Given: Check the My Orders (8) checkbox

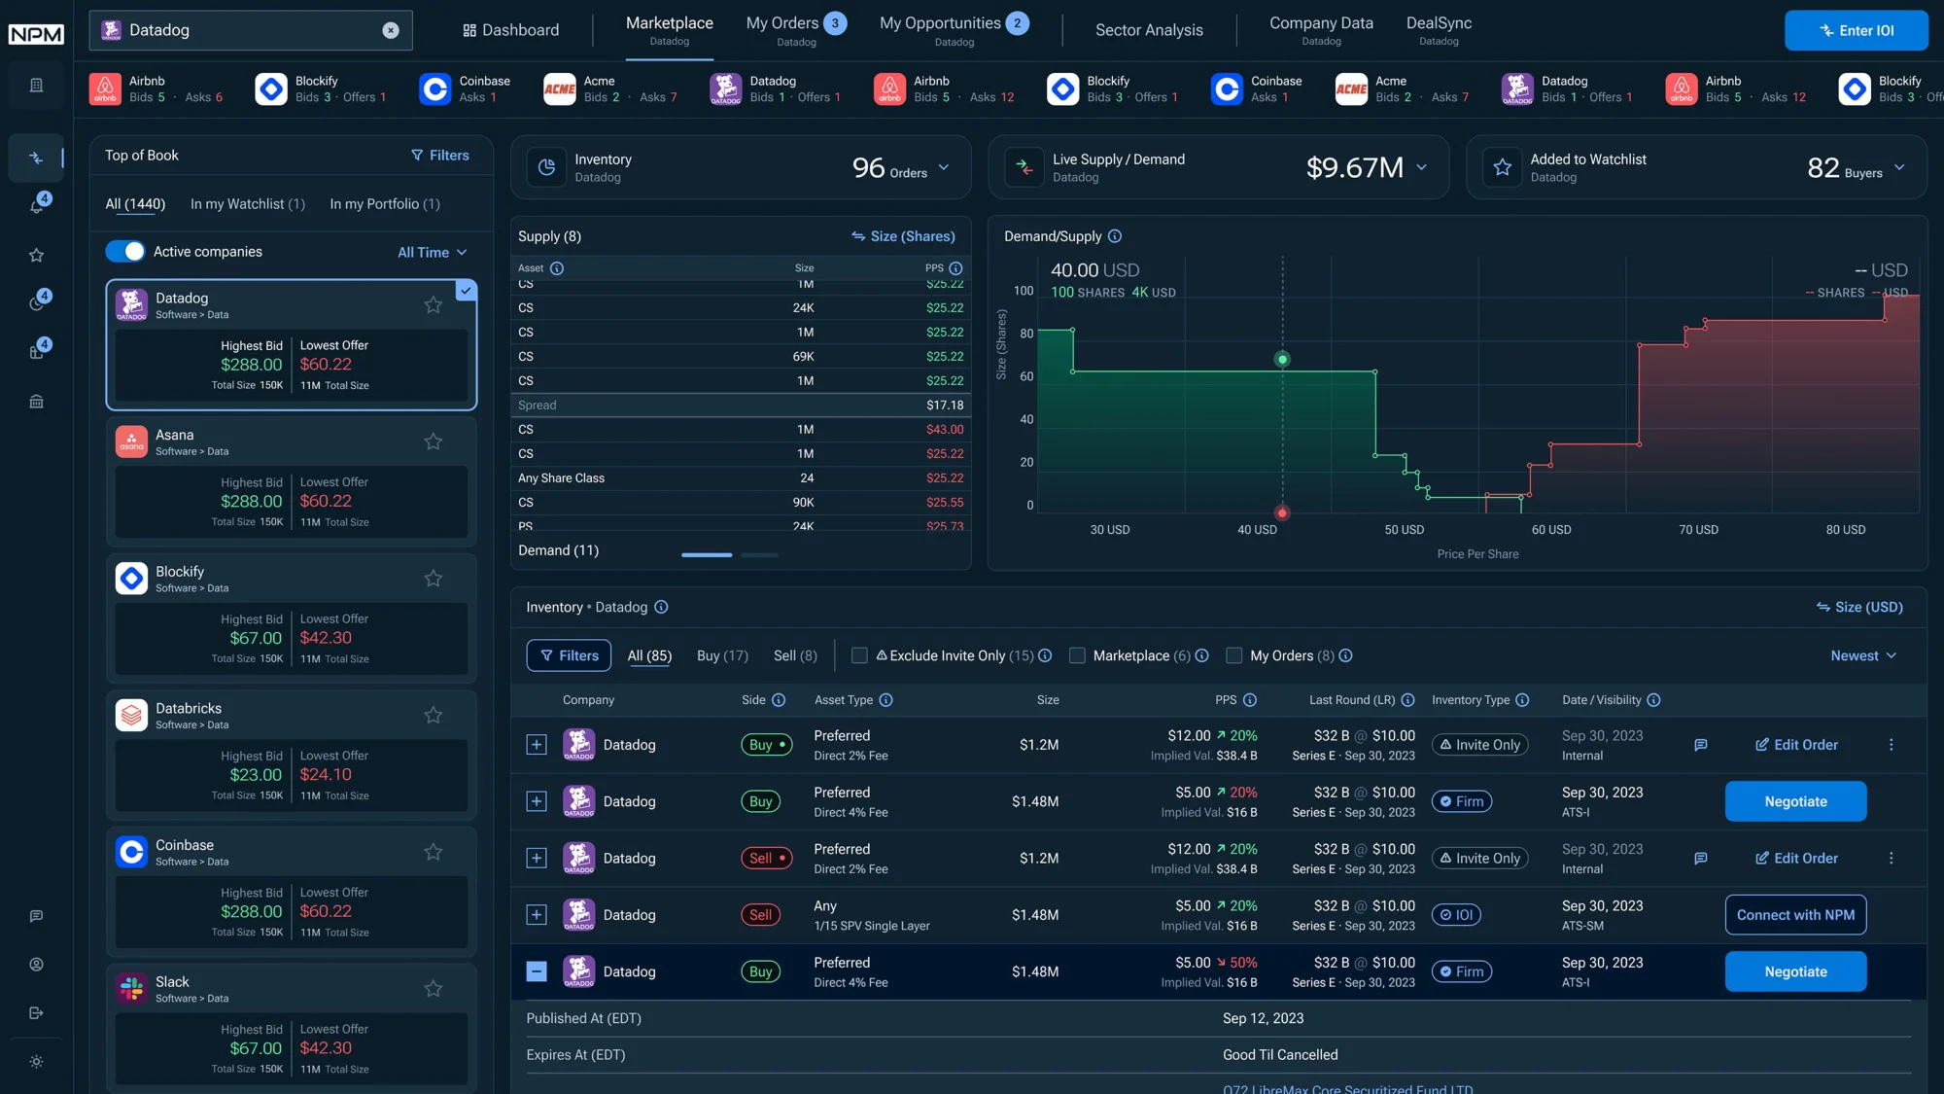Looking at the screenshot, I should (x=1234, y=656).
